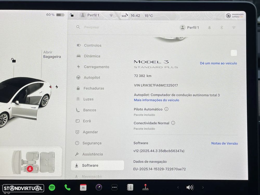Tap the 16:42 clock
This screenshot has width=260, height=195.
[x=135, y=16]
